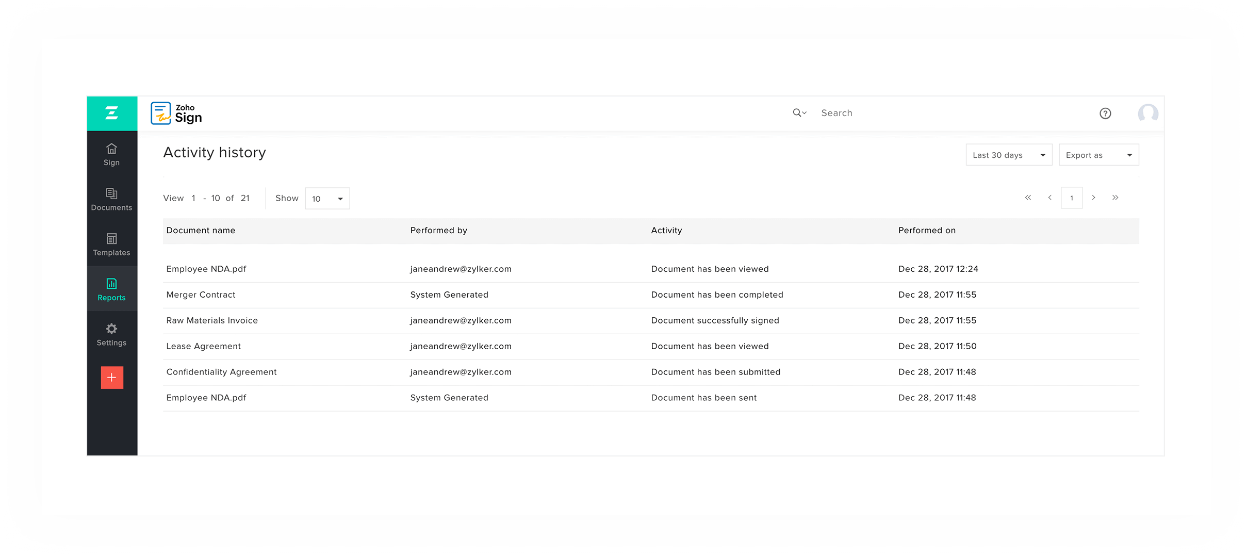The image size is (1247, 554).
Task: Go to next page arrow
Action: (1093, 198)
